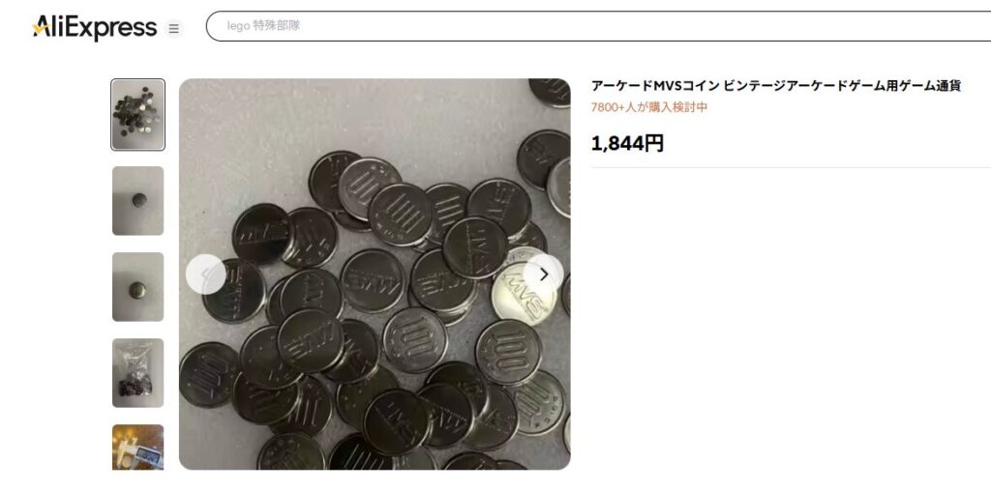This screenshot has height=492, width=991.
Task: Advance the gallery with the right chevron
Action: point(544,275)
